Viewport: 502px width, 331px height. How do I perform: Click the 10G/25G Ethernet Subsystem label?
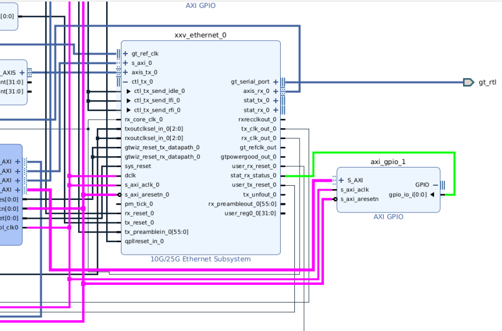coord(200,259)
